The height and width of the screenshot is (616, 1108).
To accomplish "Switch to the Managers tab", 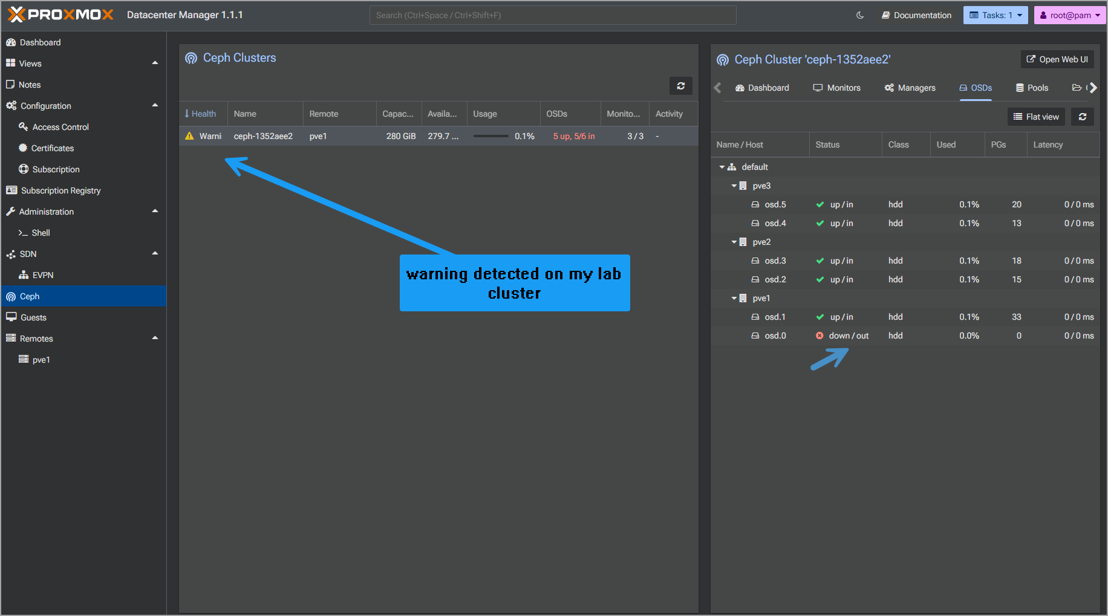I will pos(910,88).
